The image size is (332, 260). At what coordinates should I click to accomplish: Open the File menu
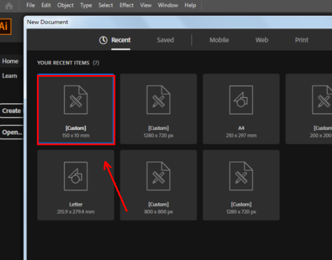tap(30, 5)
